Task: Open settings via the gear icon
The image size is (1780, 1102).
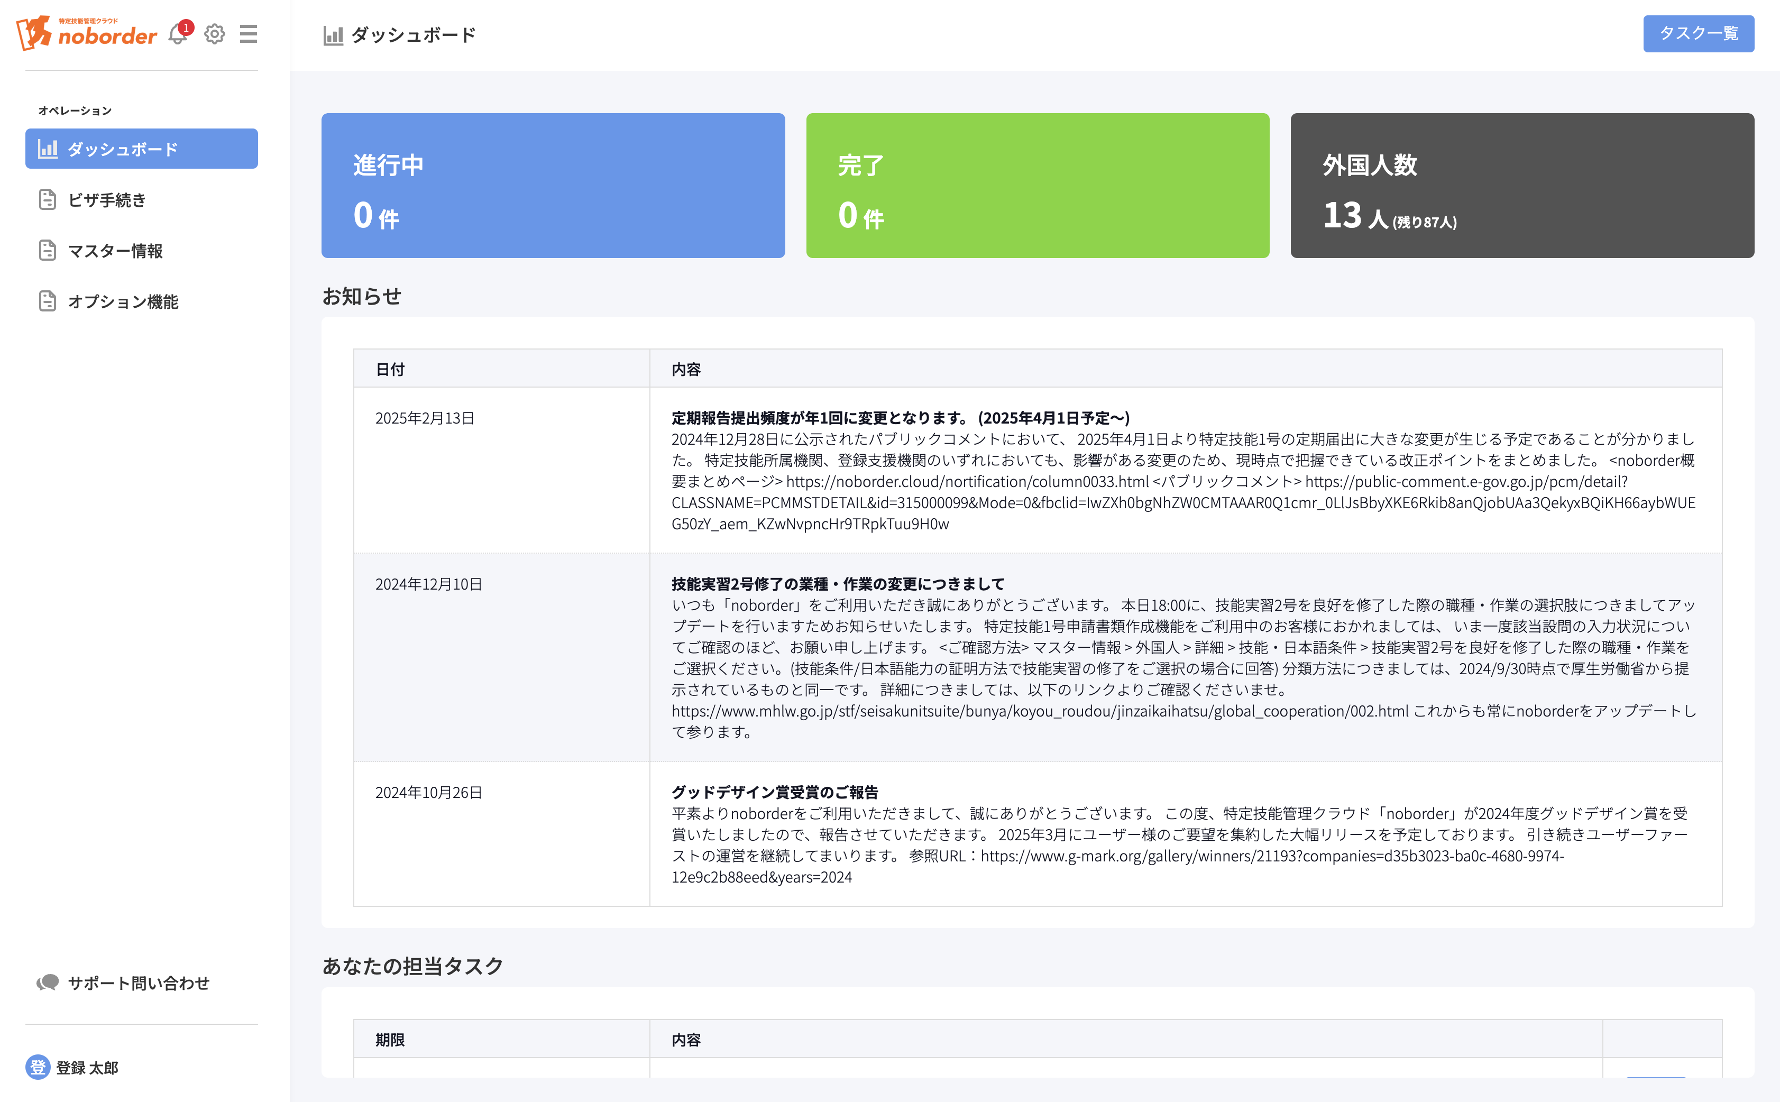Action: pos(214,34)
